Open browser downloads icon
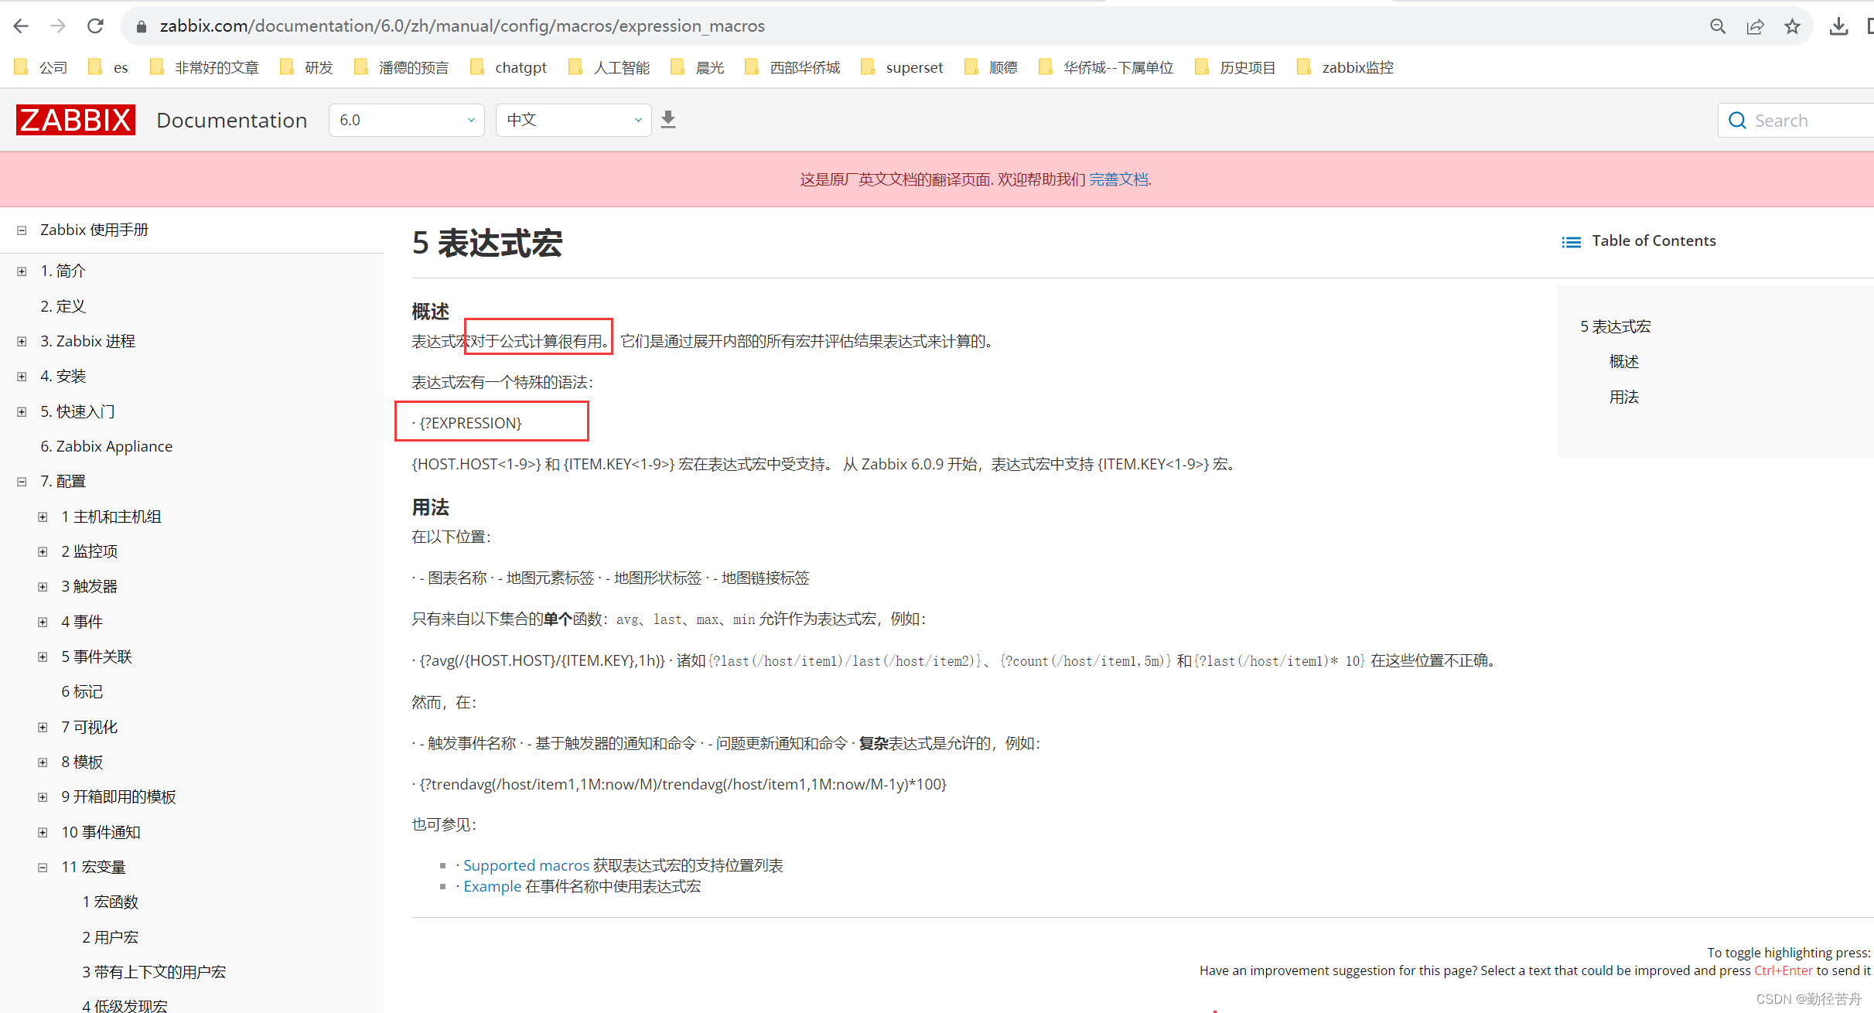 [x=1839, y=26]
